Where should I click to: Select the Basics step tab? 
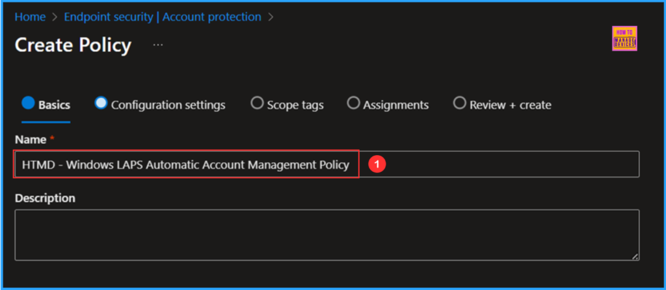coord(46,104)
